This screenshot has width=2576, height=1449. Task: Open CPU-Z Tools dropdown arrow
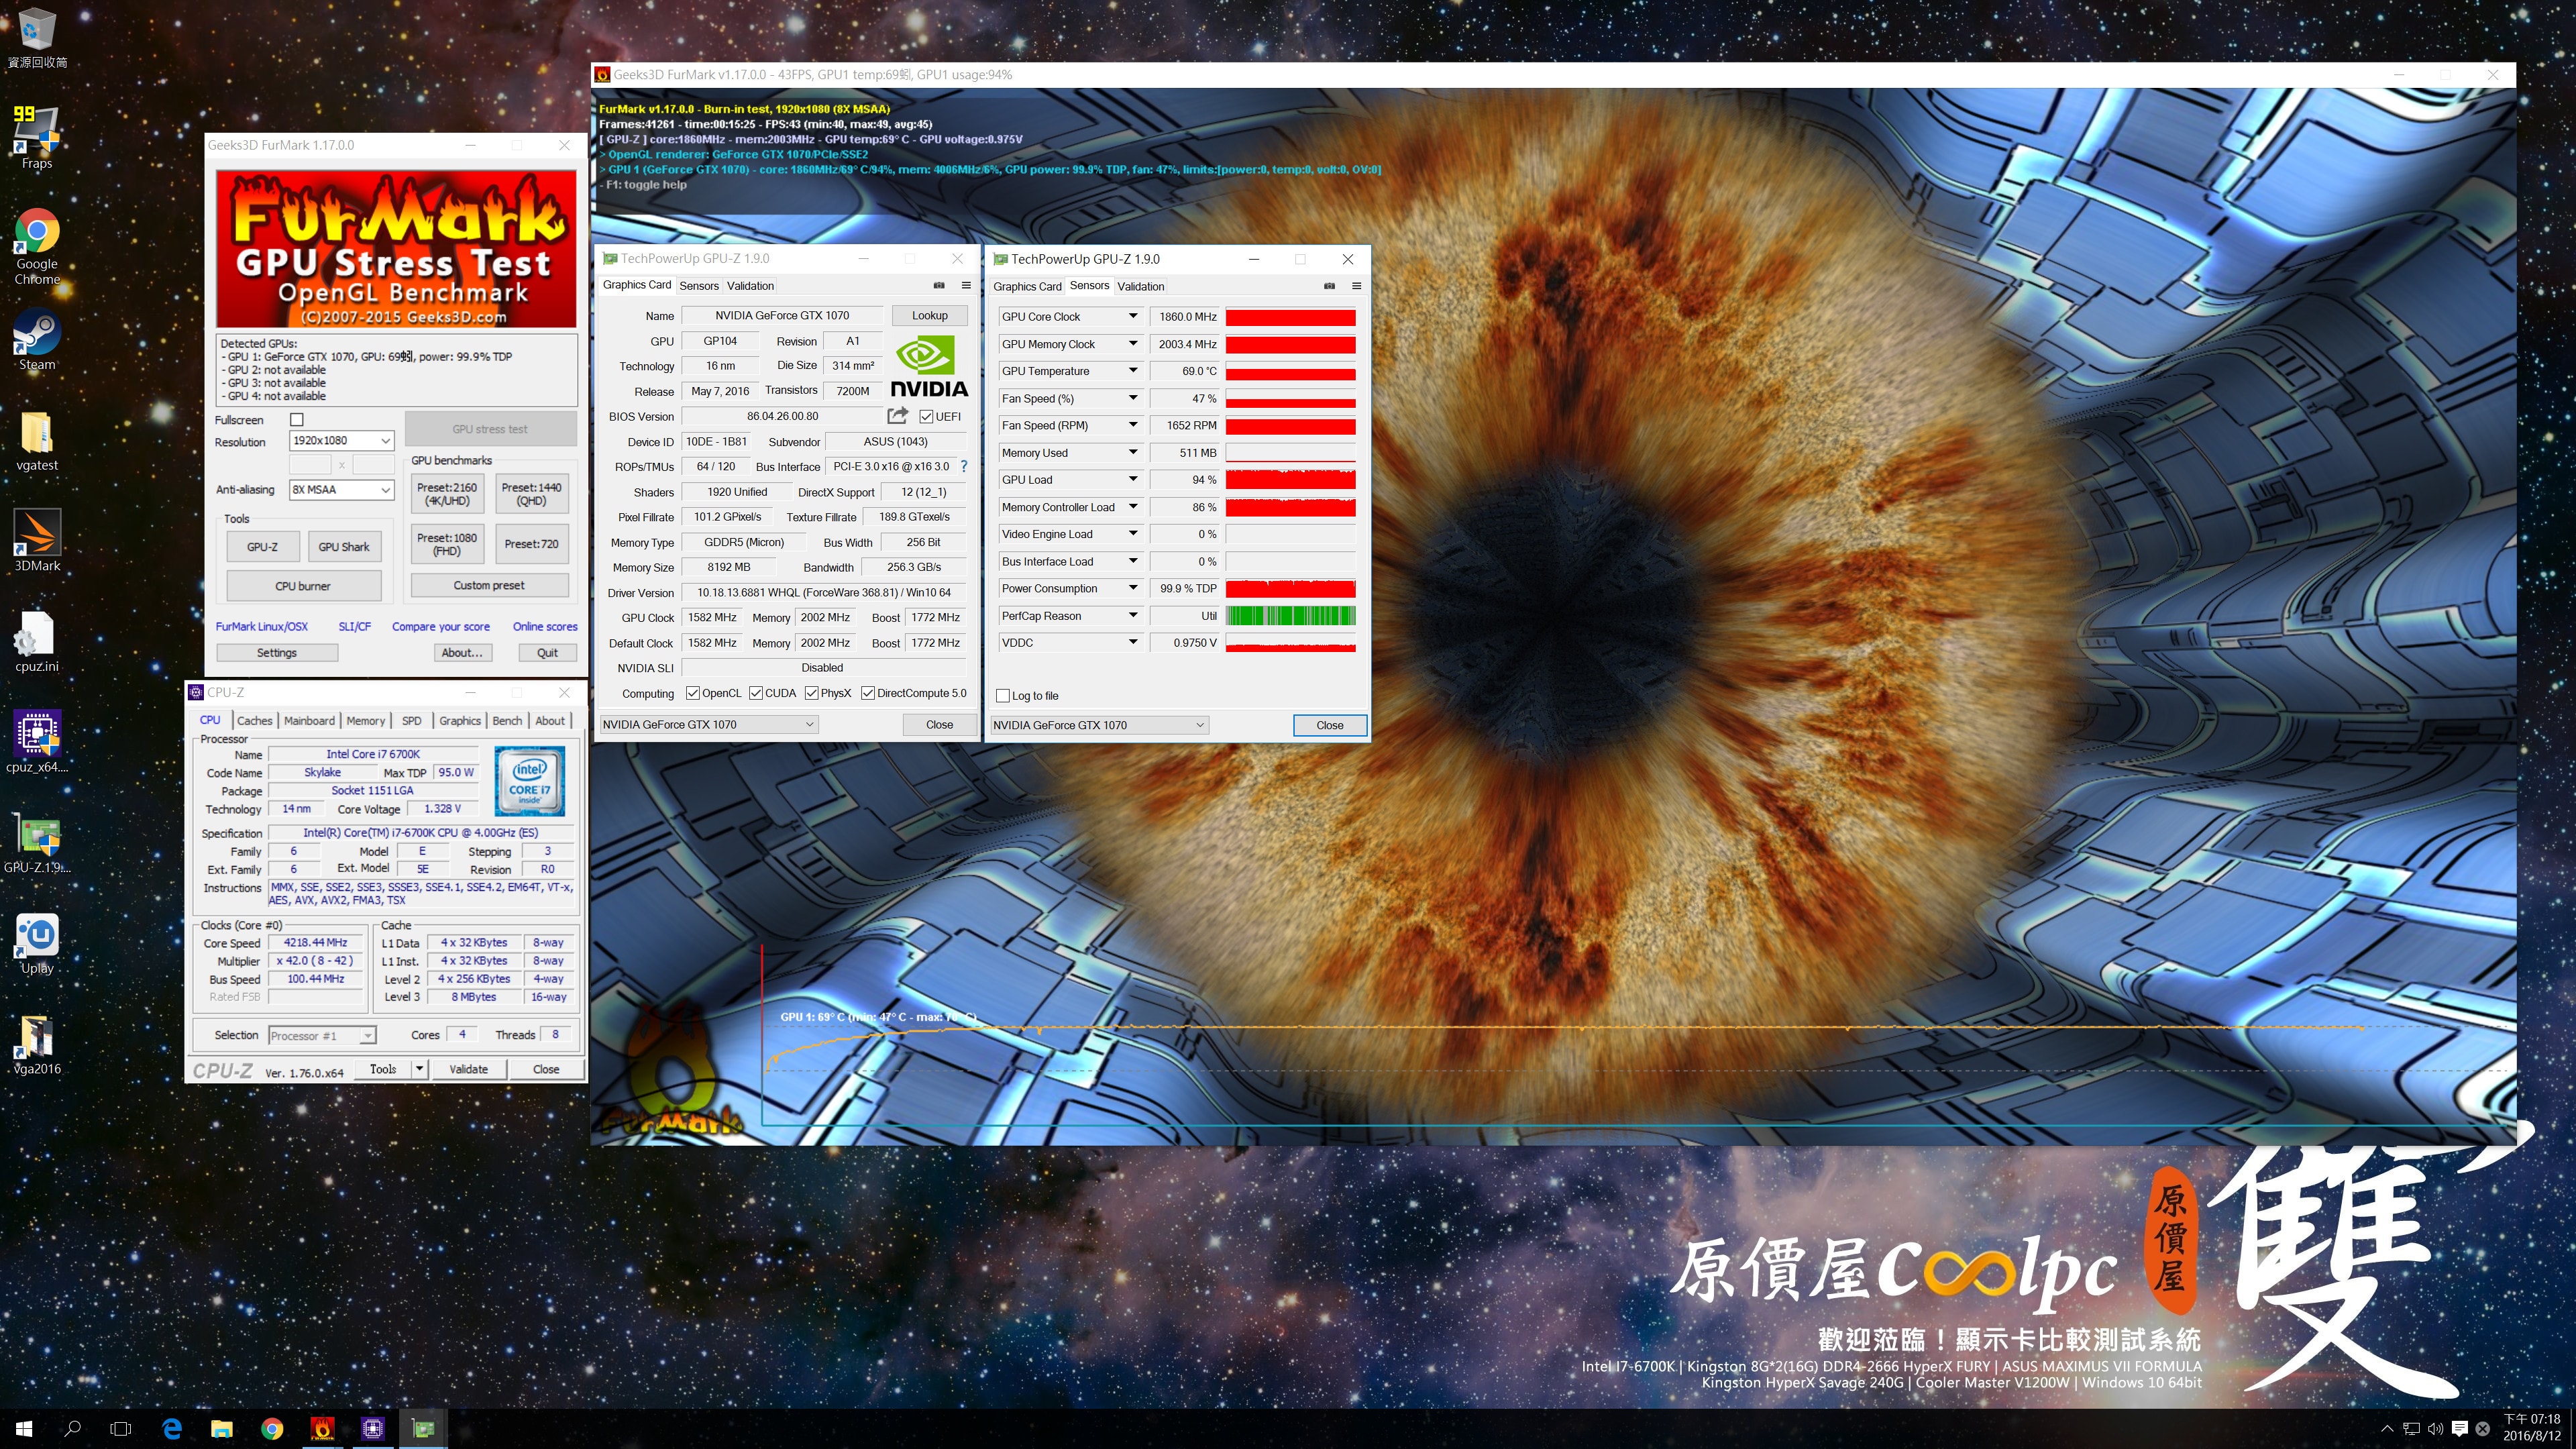coord(420,1069)
